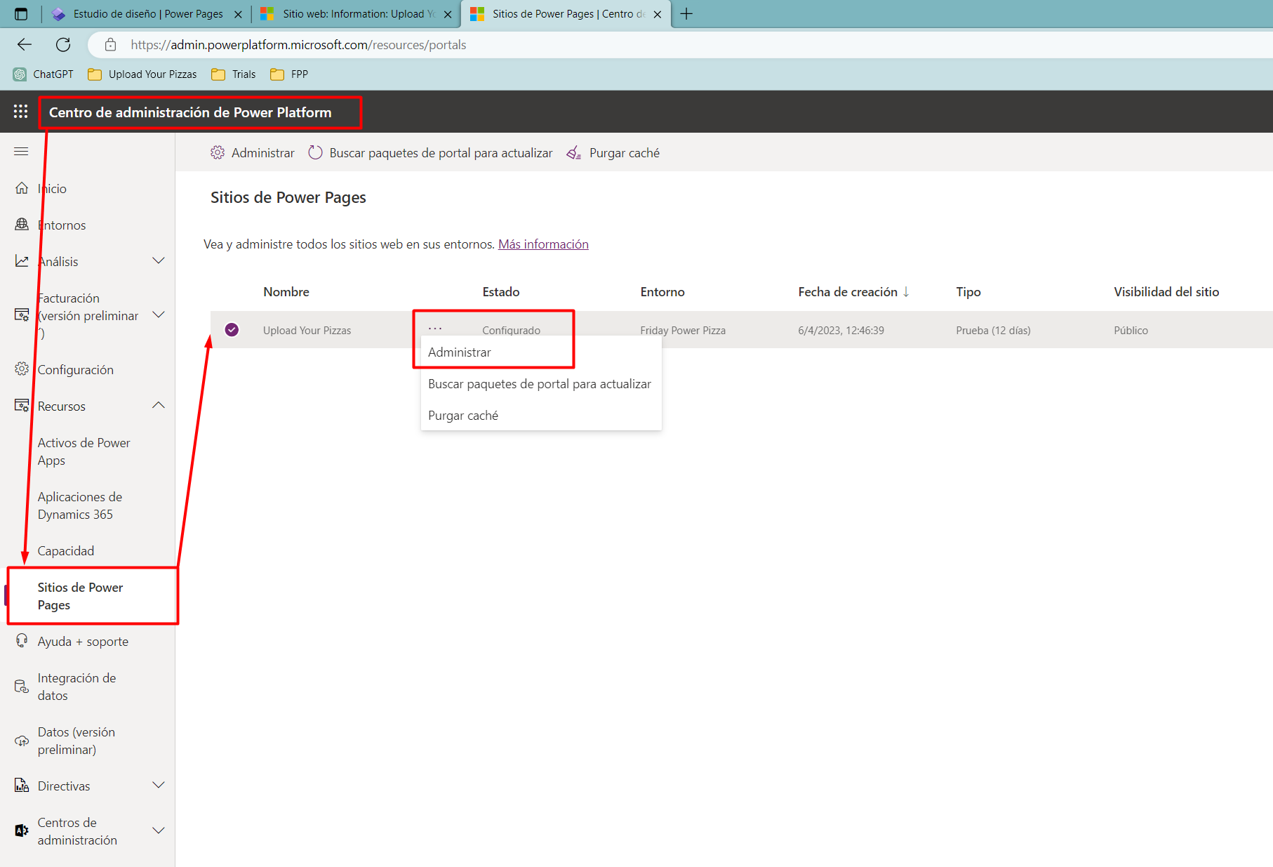
Task: Open the browser tab actions menu icon
Action: (x=21, y=14)
